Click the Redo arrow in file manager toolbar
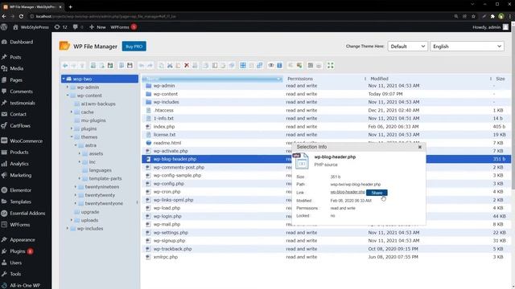The width and height of the screenshot is (515, 289). point(150,66)
